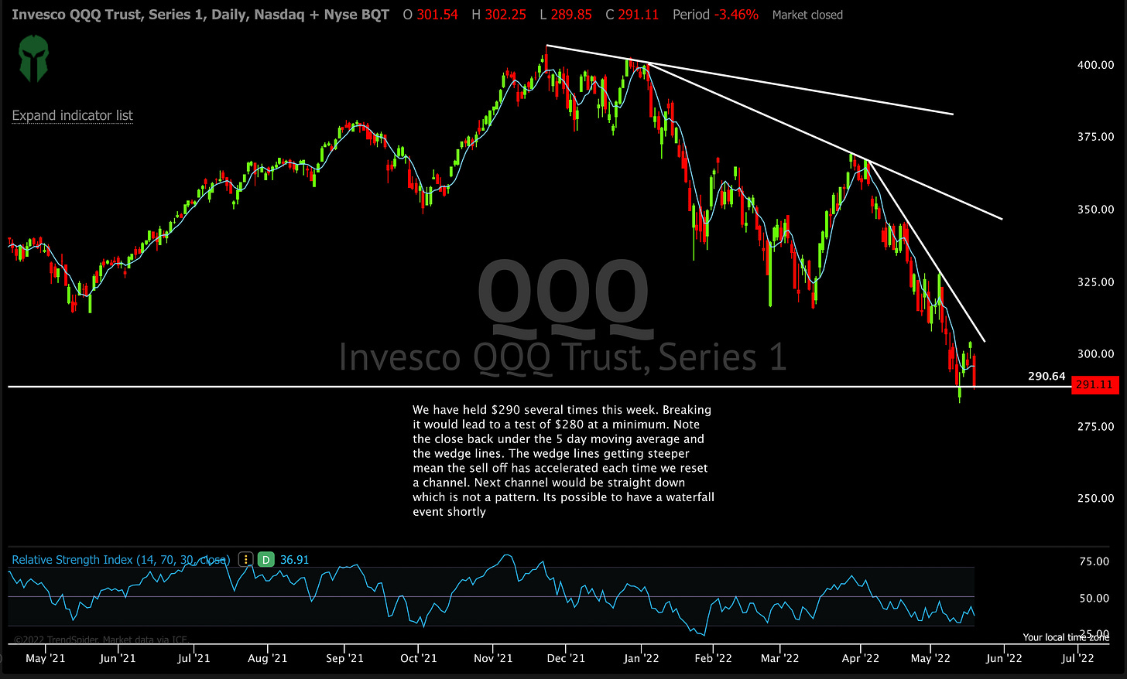The image size is (1127, 679).
Task: Click the 350.00 price axis label
Action: click(x=1095, y=210)
